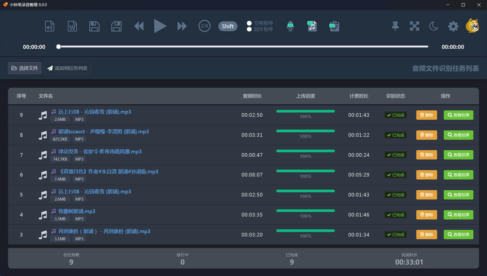Click the 正常 playback speed circle
Image resolution: width=487 pixels, height=276 pixels.
click(204, 26)
